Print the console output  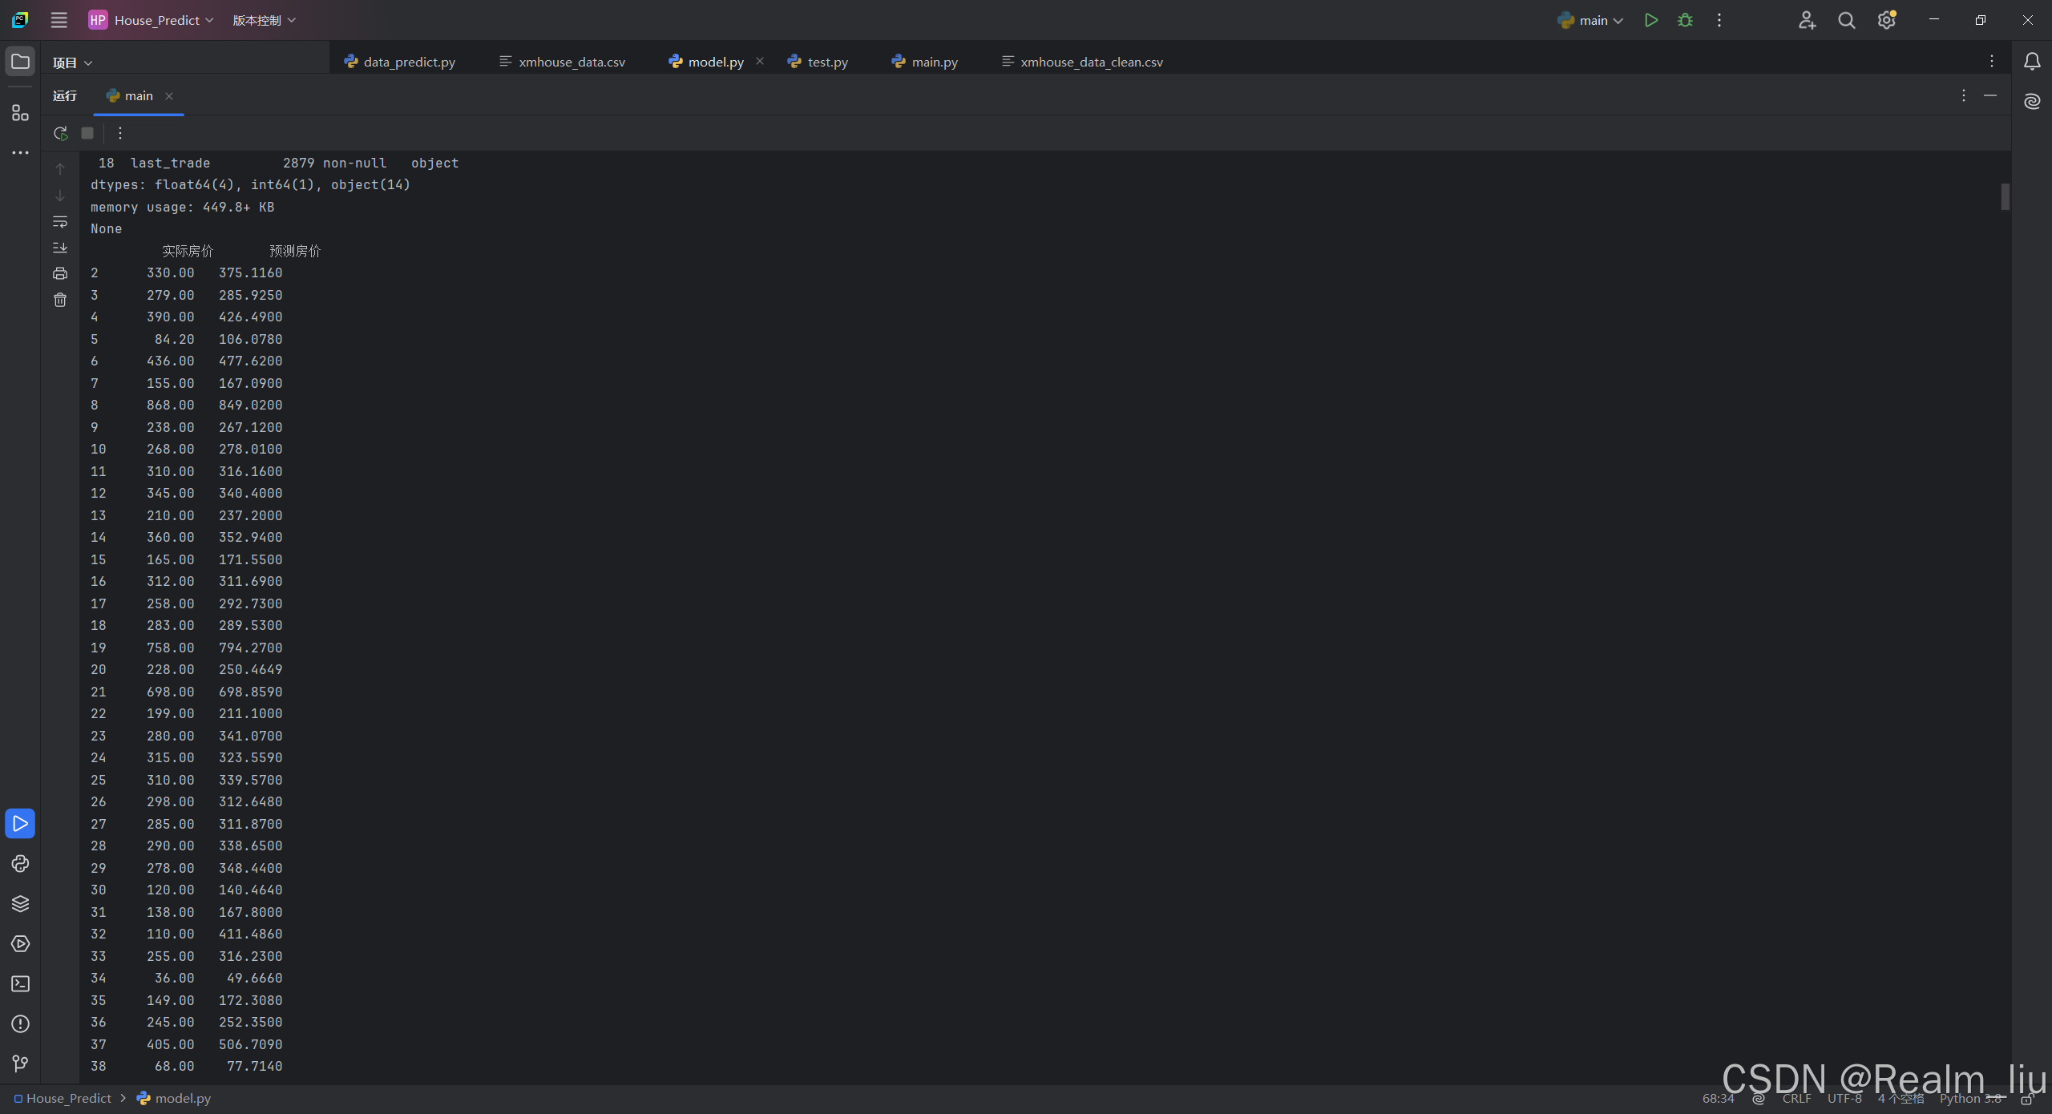(x=60, y=274)
